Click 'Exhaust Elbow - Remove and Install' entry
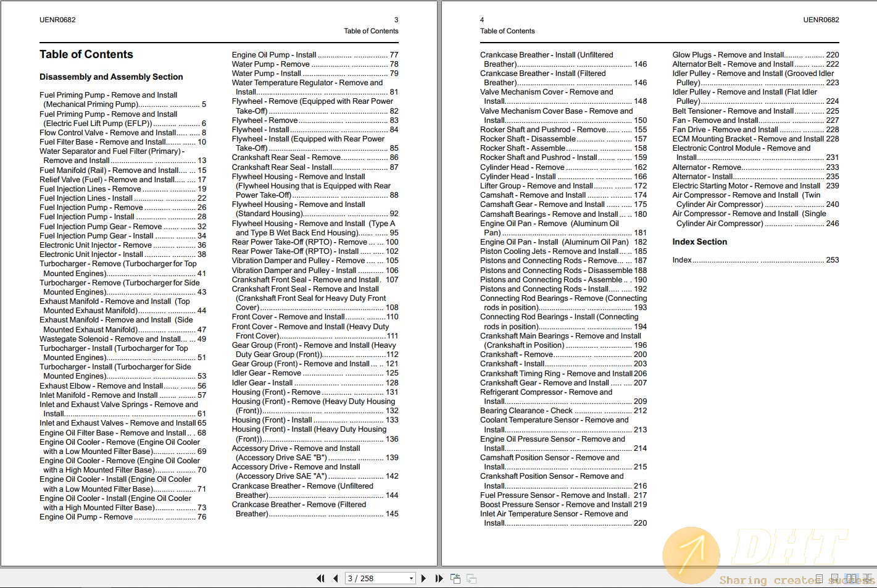Screen dimensions: 877x588 coord(123,385)
